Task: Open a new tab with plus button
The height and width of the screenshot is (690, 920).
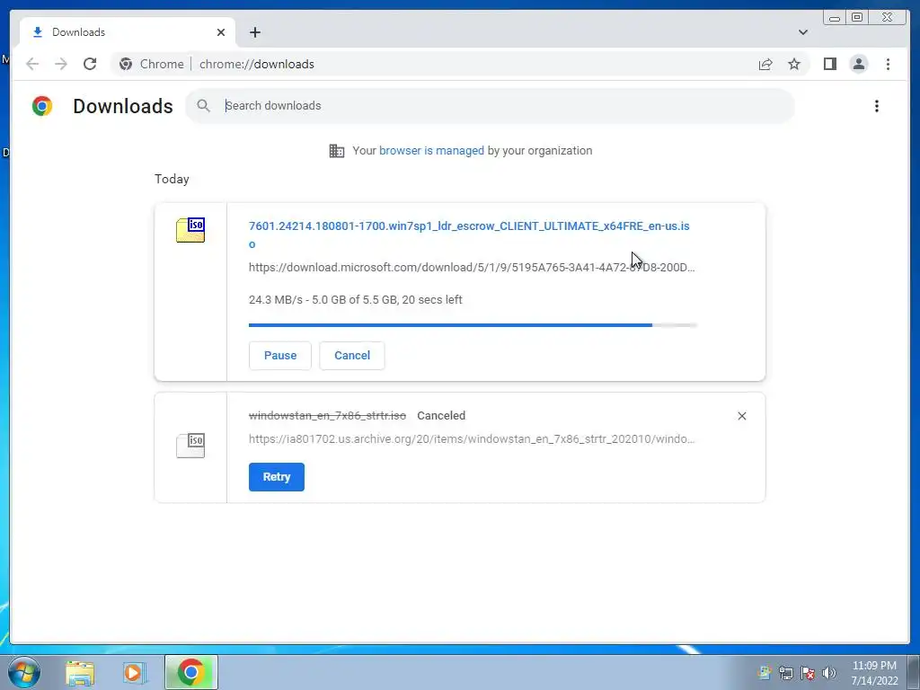Action: click(x=254, y=32)
